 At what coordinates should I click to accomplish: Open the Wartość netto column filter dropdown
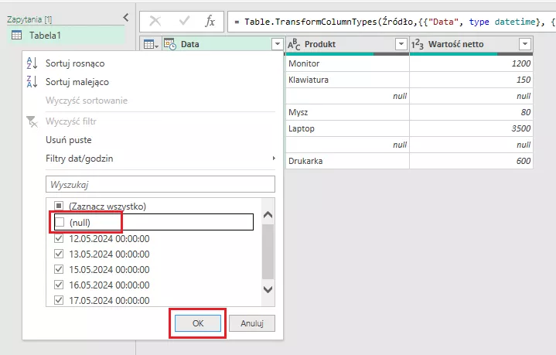click(x=525, y=45)
